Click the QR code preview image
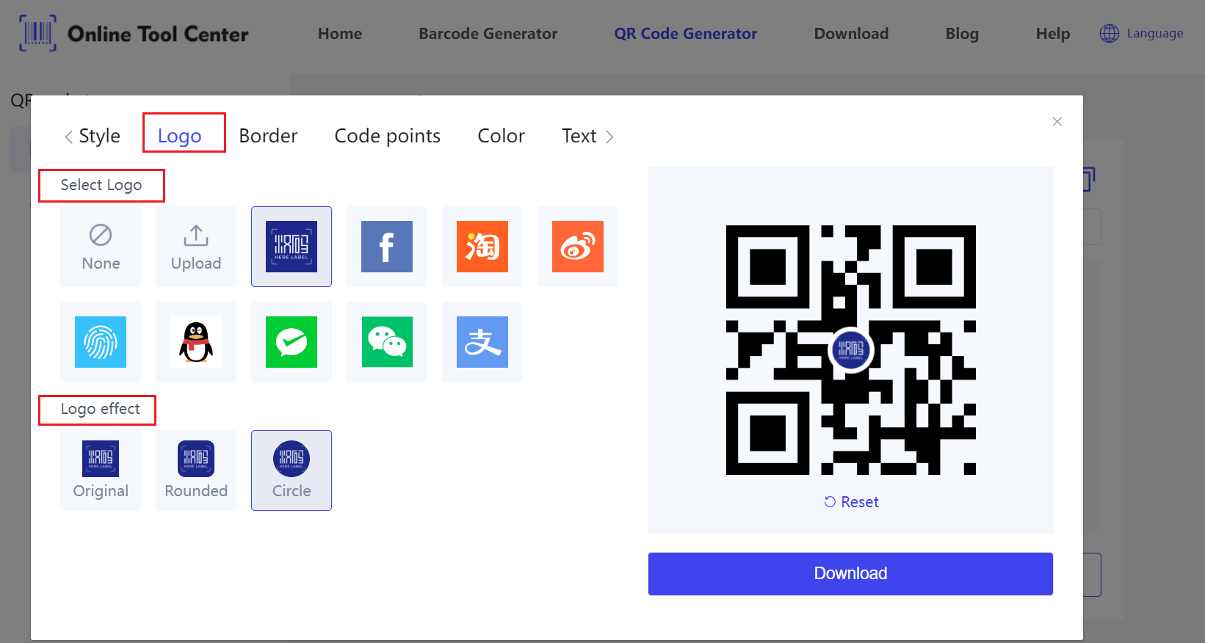 tap(851, 350)
